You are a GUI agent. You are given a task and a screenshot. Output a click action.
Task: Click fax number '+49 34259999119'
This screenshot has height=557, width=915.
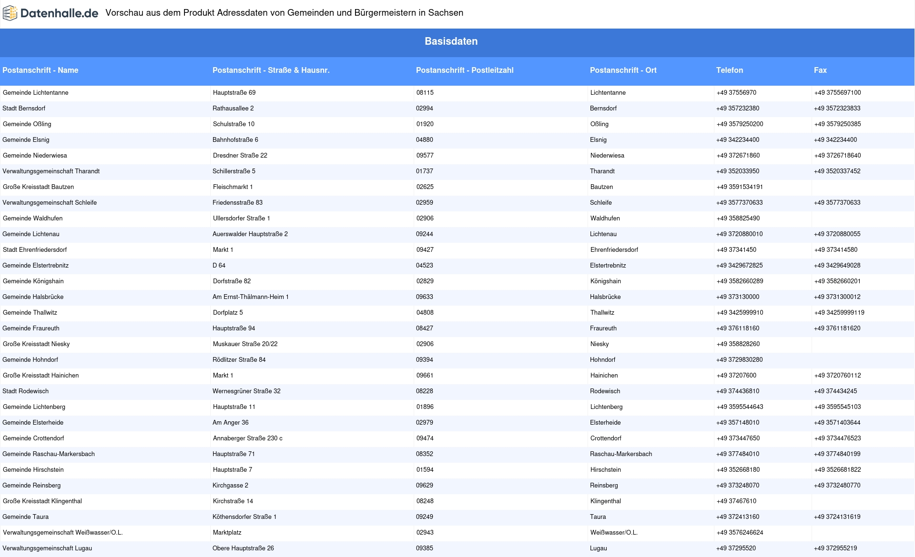(839, 313)
